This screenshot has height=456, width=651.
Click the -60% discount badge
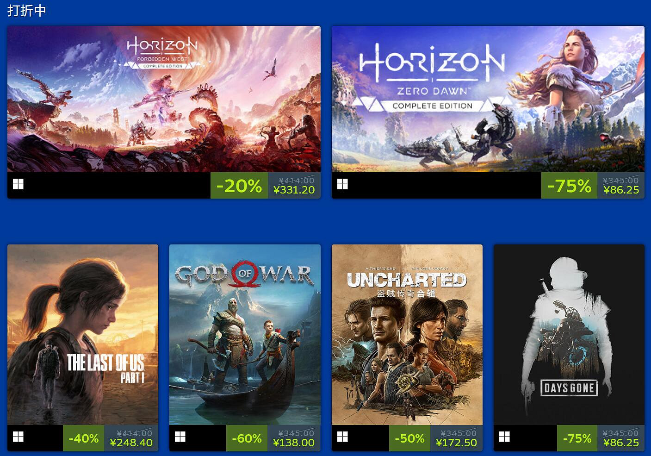pos(247,438)
